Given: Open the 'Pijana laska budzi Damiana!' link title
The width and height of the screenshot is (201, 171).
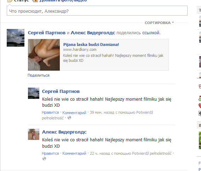Looking at the screenshot, I should click(x=91, y=45).
